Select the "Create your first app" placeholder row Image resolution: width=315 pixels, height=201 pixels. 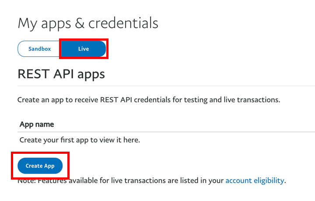[x=80, y=140]
